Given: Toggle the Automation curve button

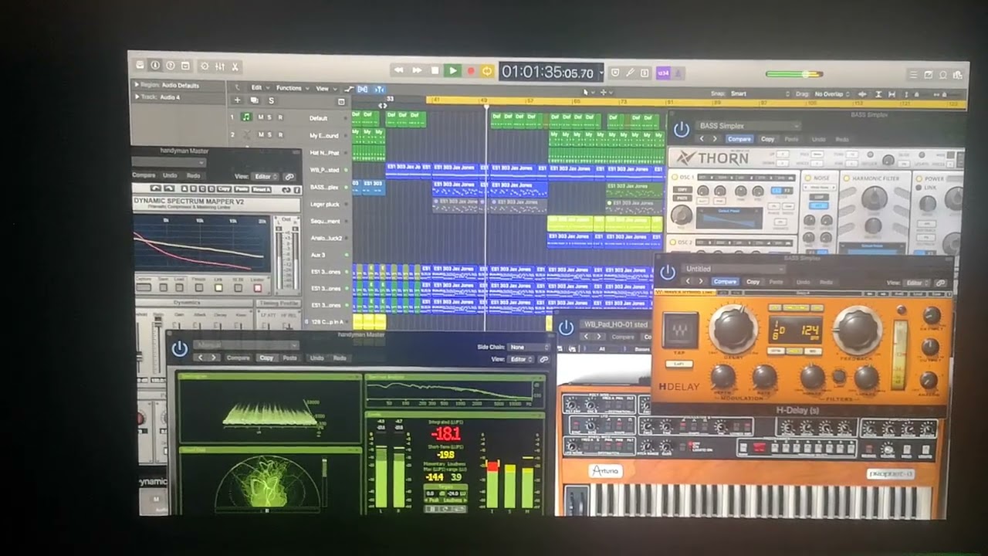Looking at the screenshot, I should click(349, 90).
